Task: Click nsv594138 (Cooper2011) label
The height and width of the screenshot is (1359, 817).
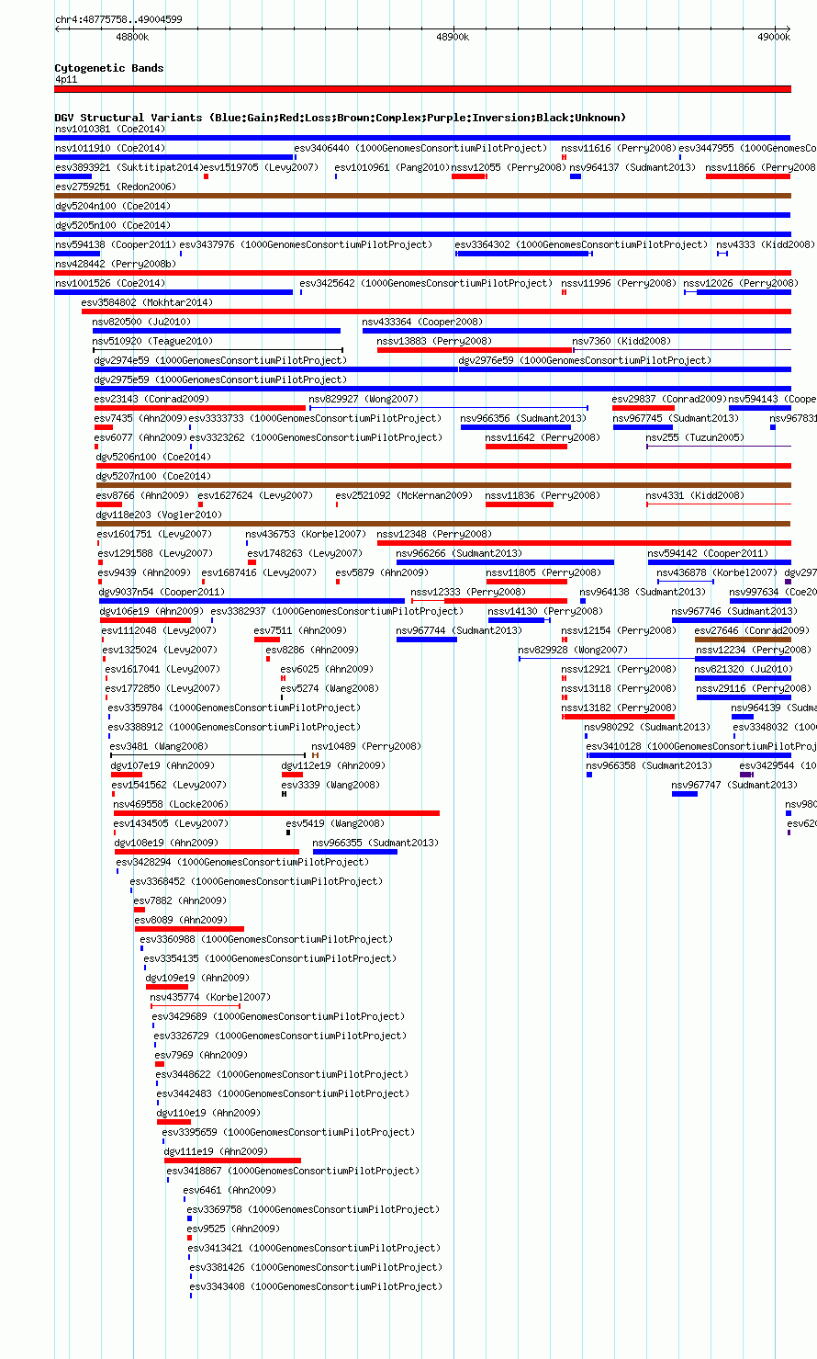Action: point(115,245)
